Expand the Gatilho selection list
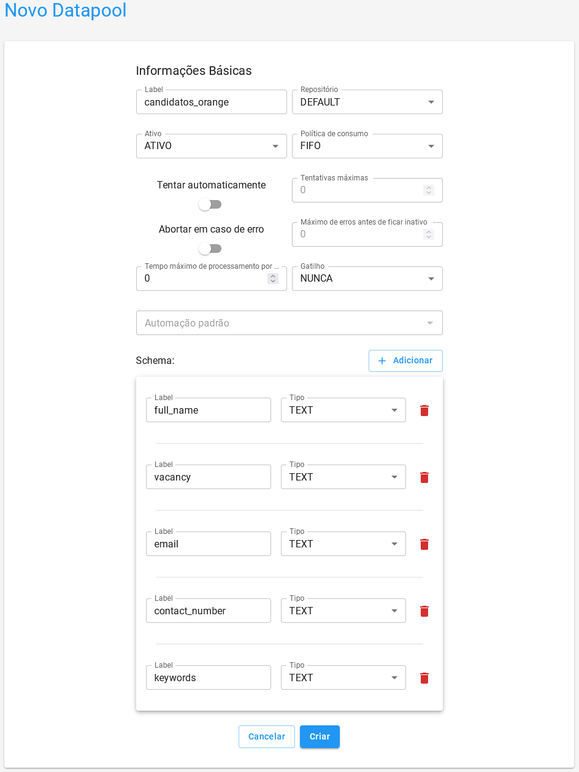This screenshot has width=579, height=772. [432, 278]
